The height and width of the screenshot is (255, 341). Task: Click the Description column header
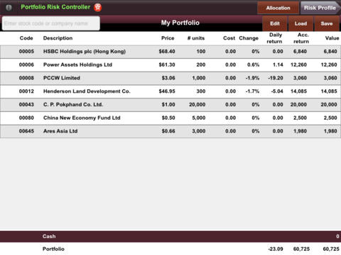(x=58, y=38)
